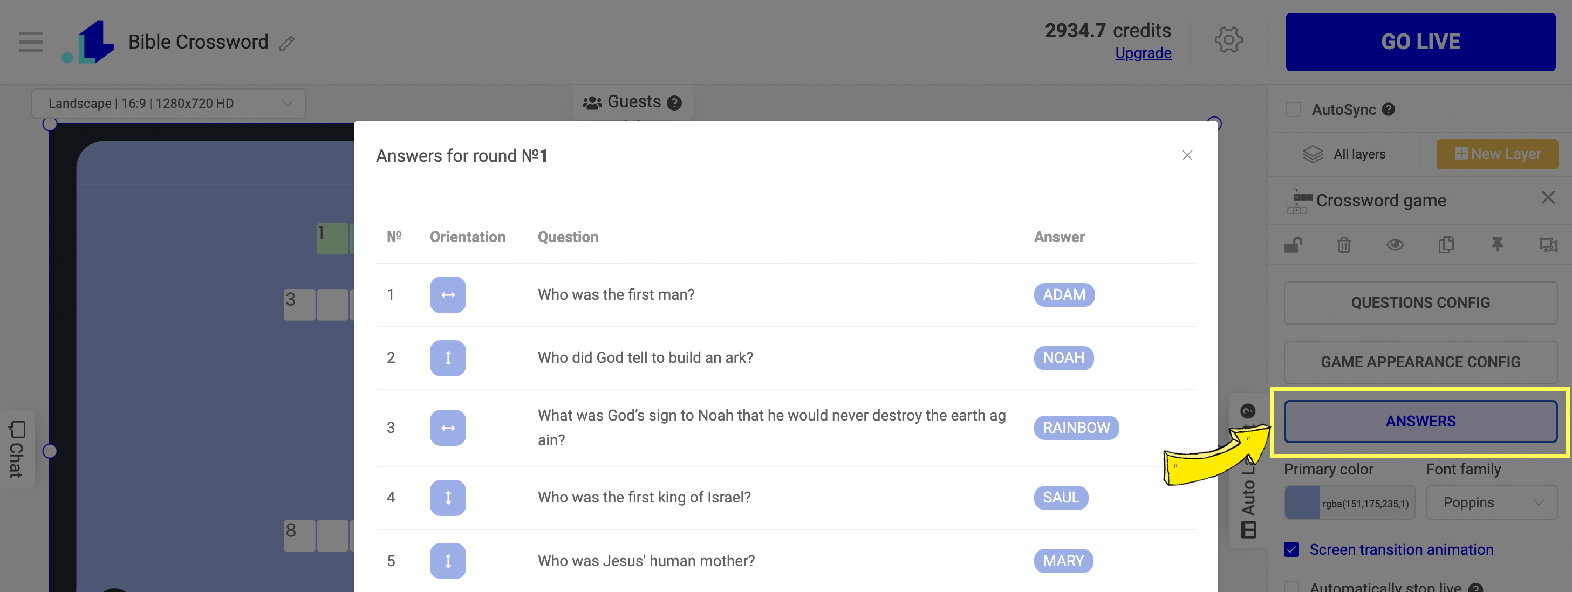Screen dimensions: 1572x592
Task: Open the hamburger menu
Action: click(x=31, y=42)
